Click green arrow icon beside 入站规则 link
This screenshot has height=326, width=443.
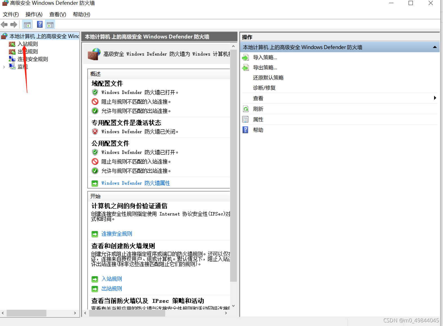(95, 279)
